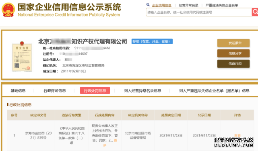The image size is (258, 151).
Task: Click the 决定书文号 column header
Action: pos(38,115)
